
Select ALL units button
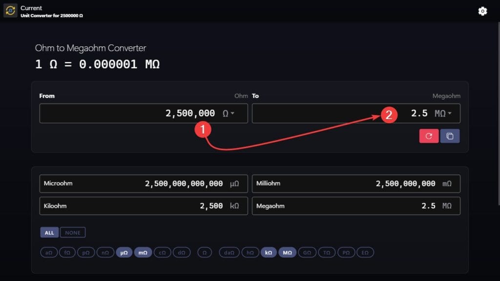click(49, 233)
